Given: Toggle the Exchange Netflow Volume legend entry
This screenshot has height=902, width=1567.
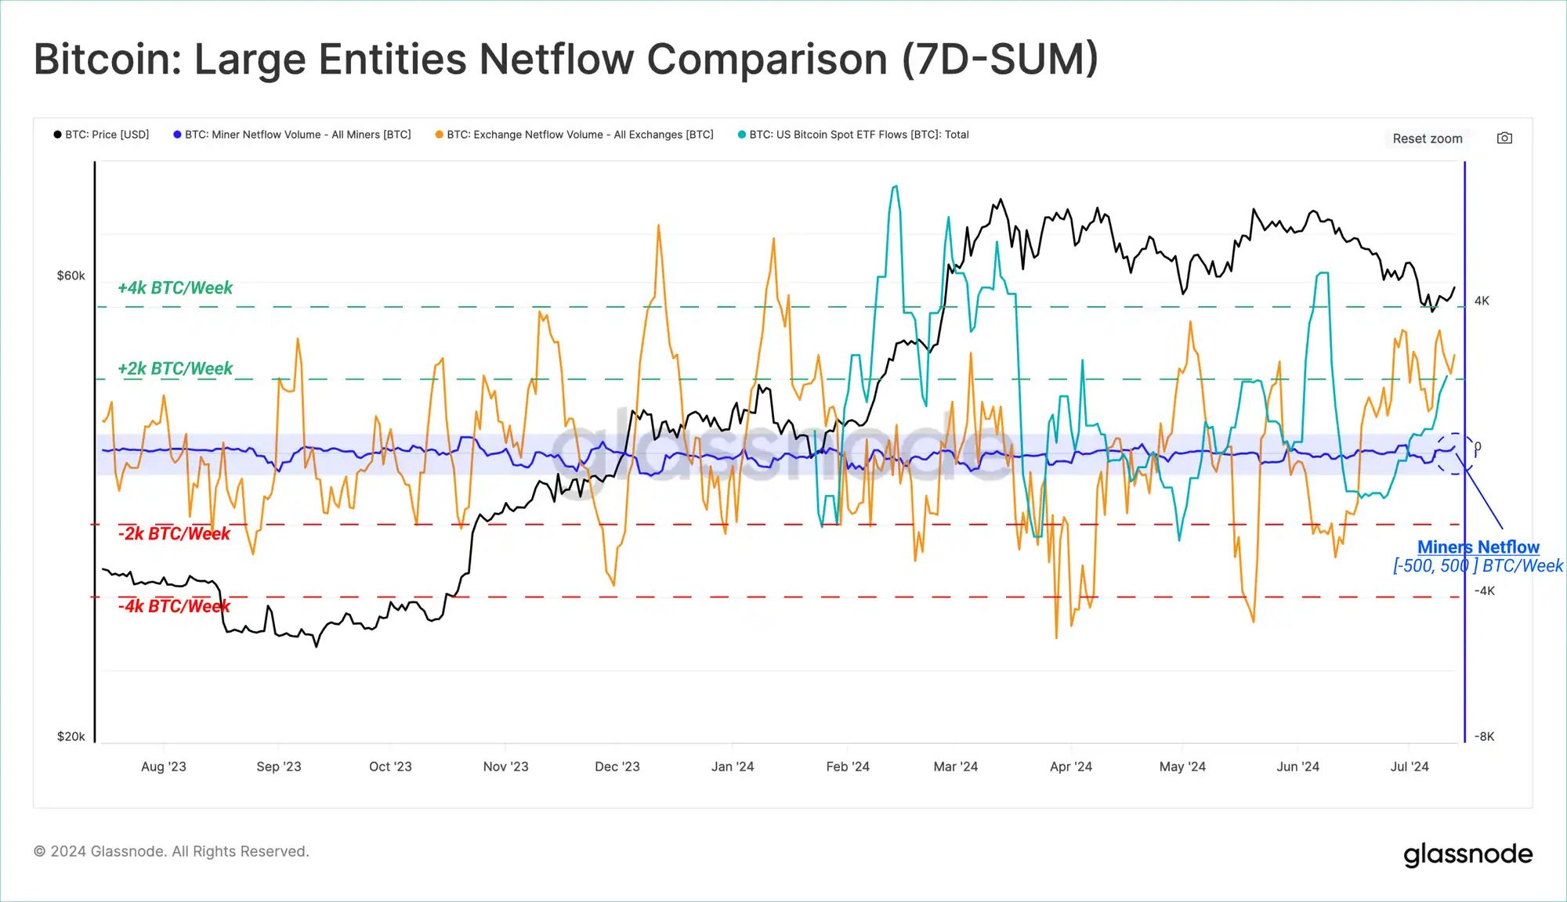Looking at the screenshot, I should point(574,135).
